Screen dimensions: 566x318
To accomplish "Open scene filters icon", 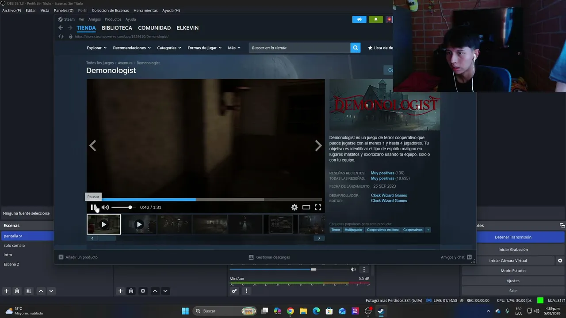I will point(29,291).
